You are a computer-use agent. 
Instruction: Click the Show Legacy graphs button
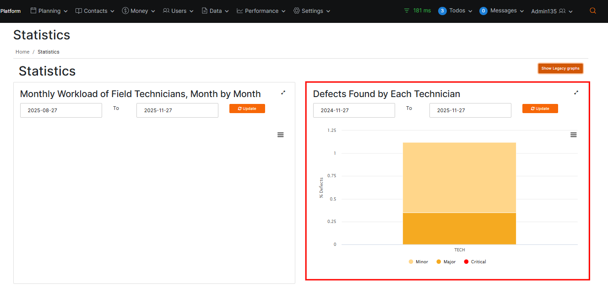coord(560,68)
